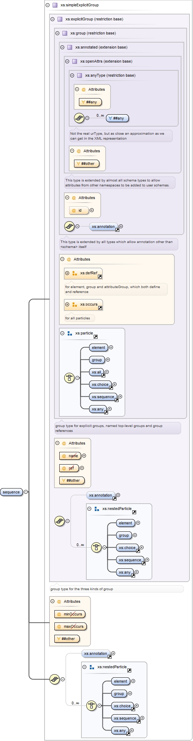Screen dimensions: 193x741
Task: Click the xs:occurs attribute group icon
Action: coord(74,305)
